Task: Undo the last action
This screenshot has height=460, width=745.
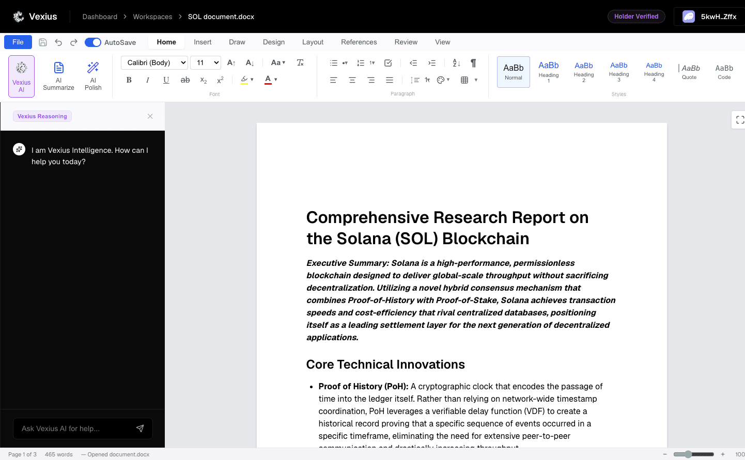Action: [x=58, y=42]
